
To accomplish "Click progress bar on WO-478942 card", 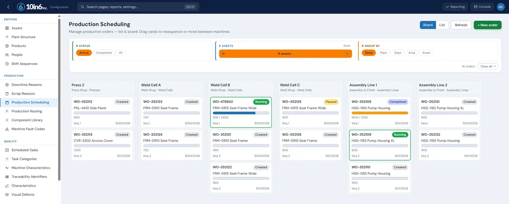I will click(x=241, y=113).
